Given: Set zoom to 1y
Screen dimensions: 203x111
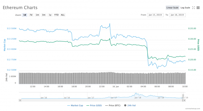Looking at the screenshot, I should (x=50, y=15).
